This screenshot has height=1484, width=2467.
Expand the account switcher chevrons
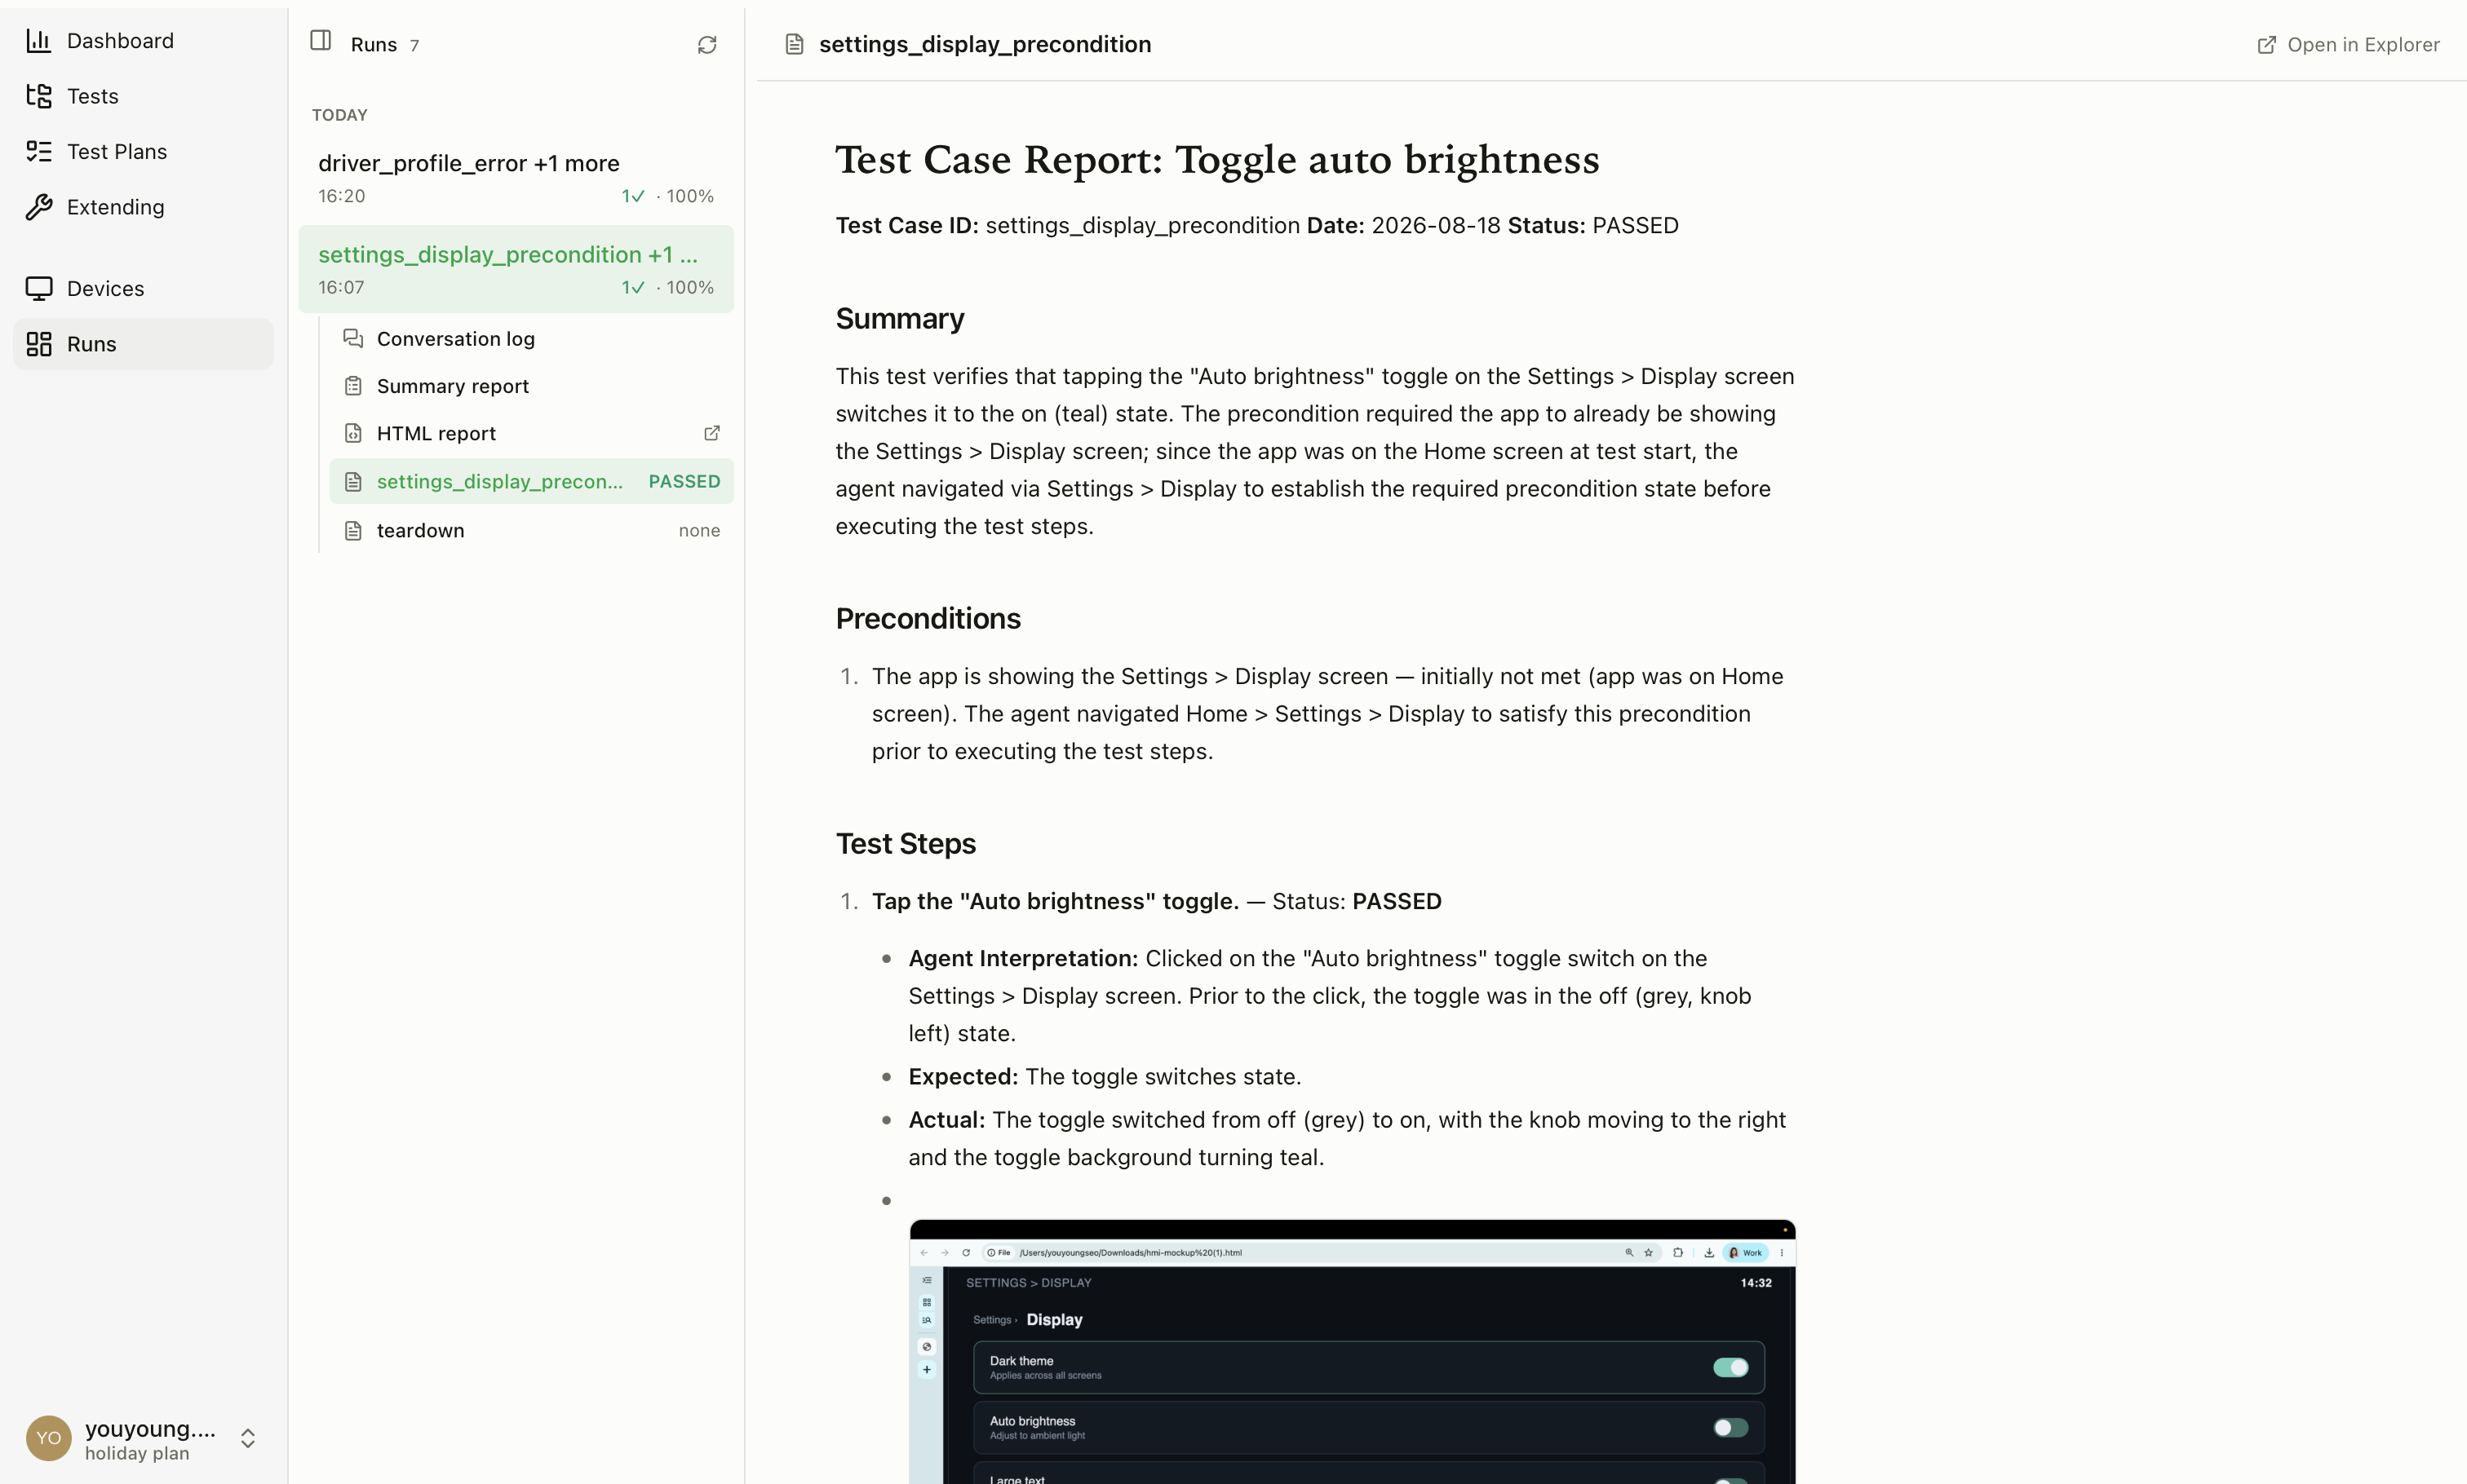[x=248, y=1438]
